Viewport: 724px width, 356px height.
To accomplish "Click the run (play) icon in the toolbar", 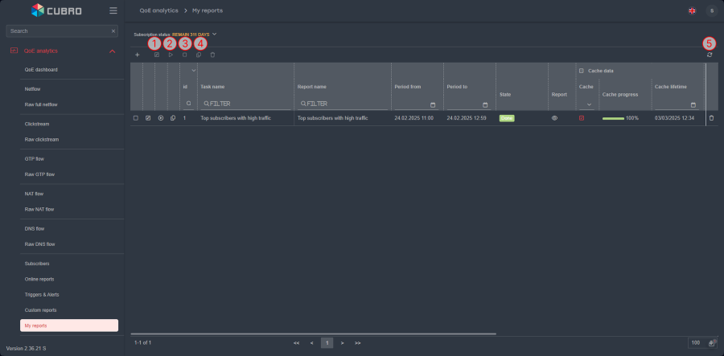I will tap(171, 55).
